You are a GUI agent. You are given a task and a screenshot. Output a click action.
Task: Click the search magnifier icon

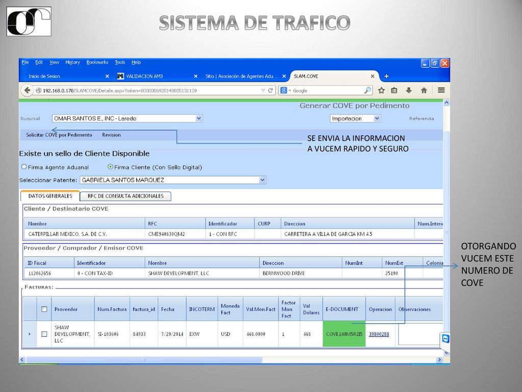coord(367,90)
